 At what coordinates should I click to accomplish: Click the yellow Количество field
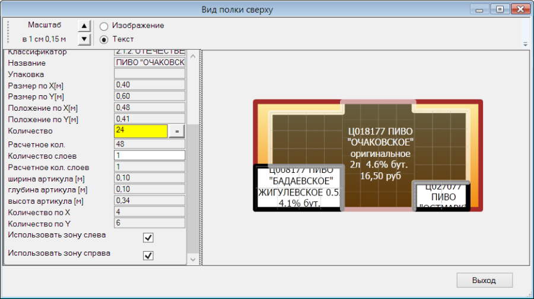[x=141, y=131]
